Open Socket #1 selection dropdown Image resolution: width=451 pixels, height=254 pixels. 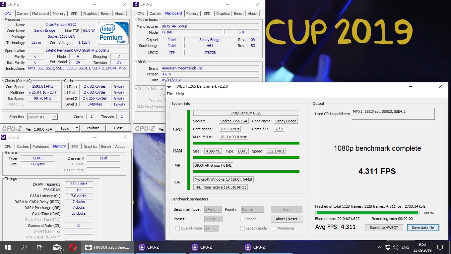(42, 117)
